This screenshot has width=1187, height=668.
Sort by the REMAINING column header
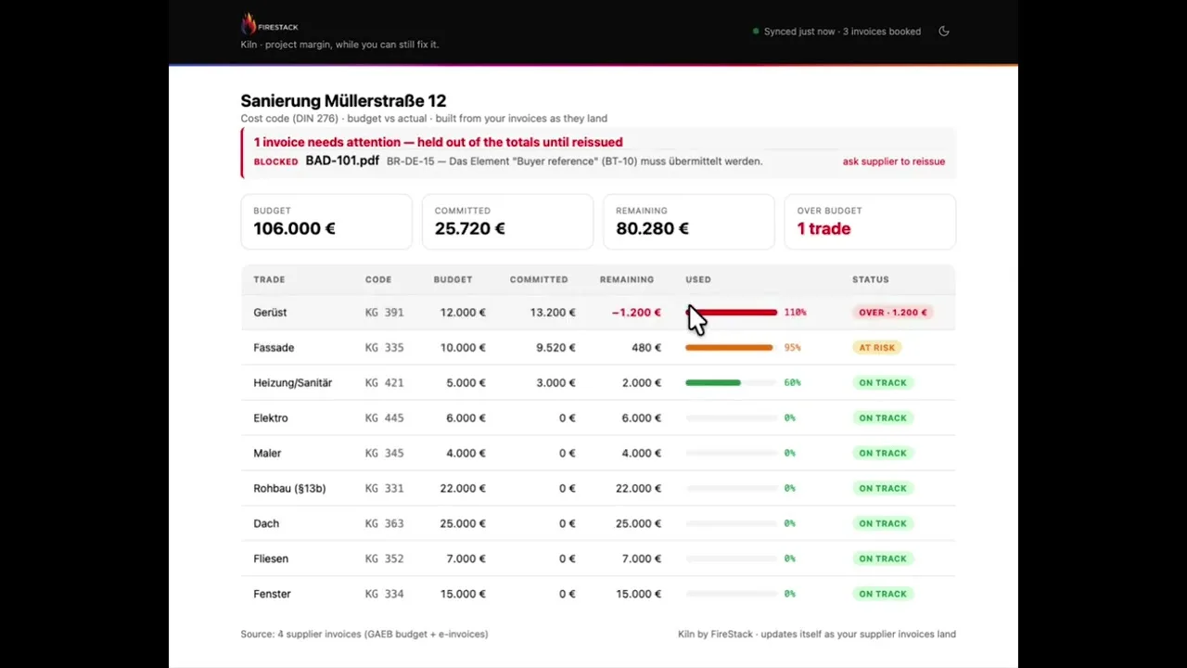[627, 279]
